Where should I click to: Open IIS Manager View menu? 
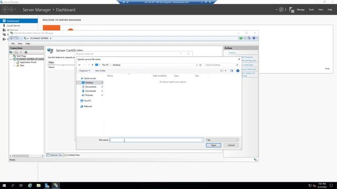tap(20, 44)
